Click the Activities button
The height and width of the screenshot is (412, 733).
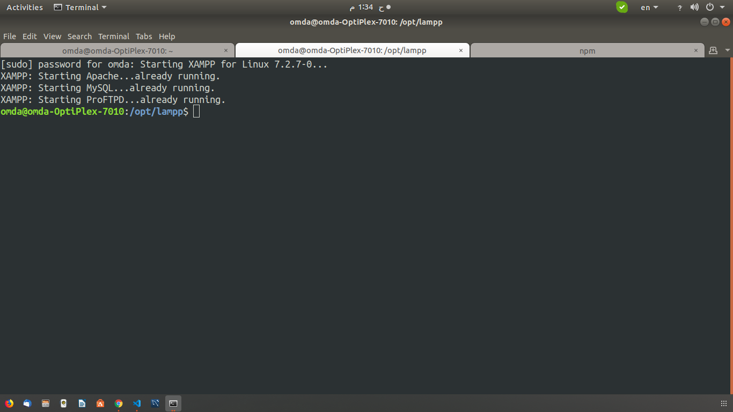click(25, 8)
